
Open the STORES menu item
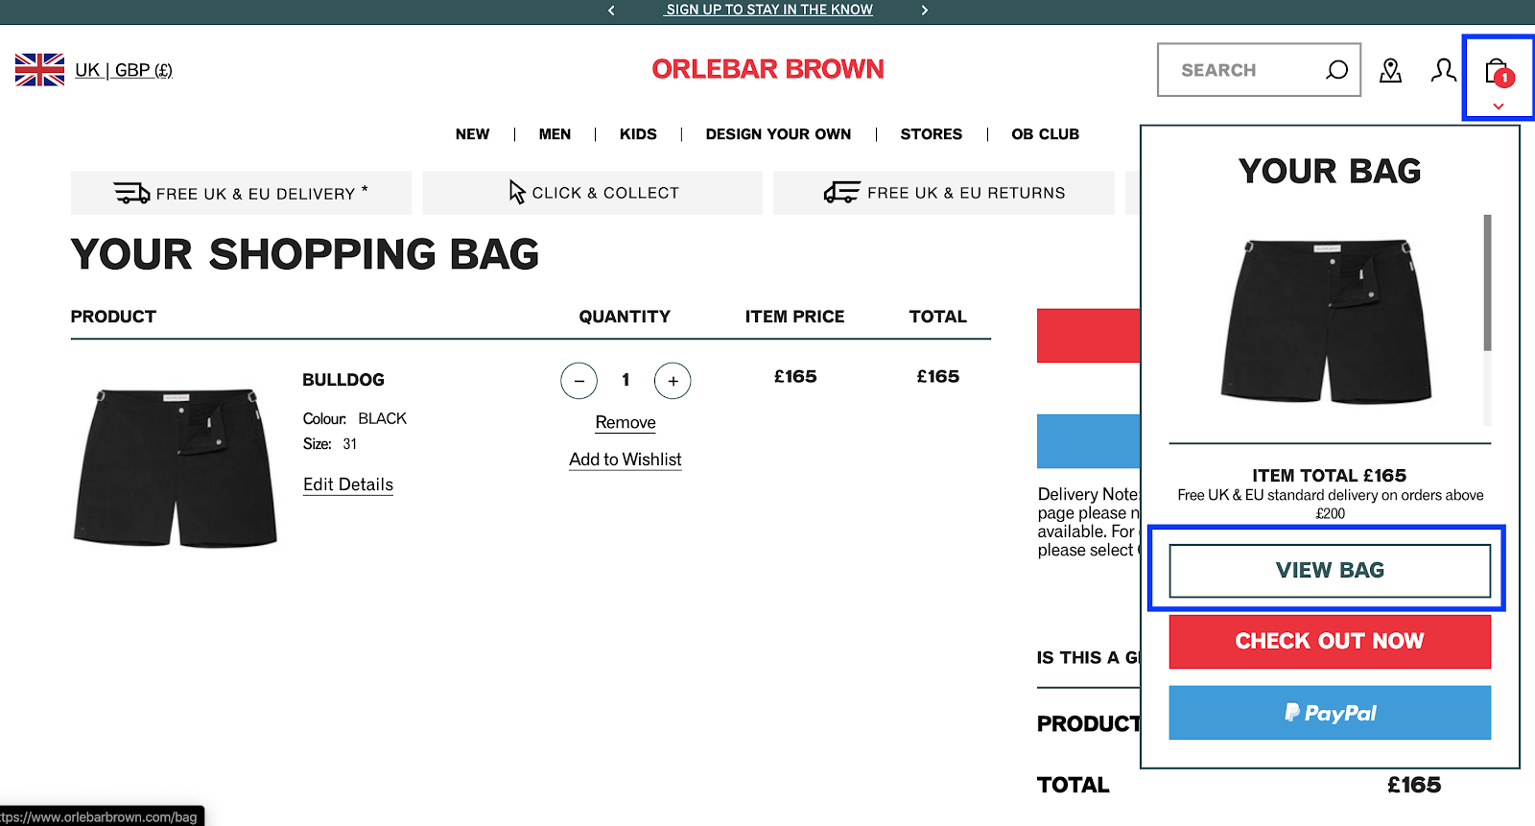click(x=931, y=134)
